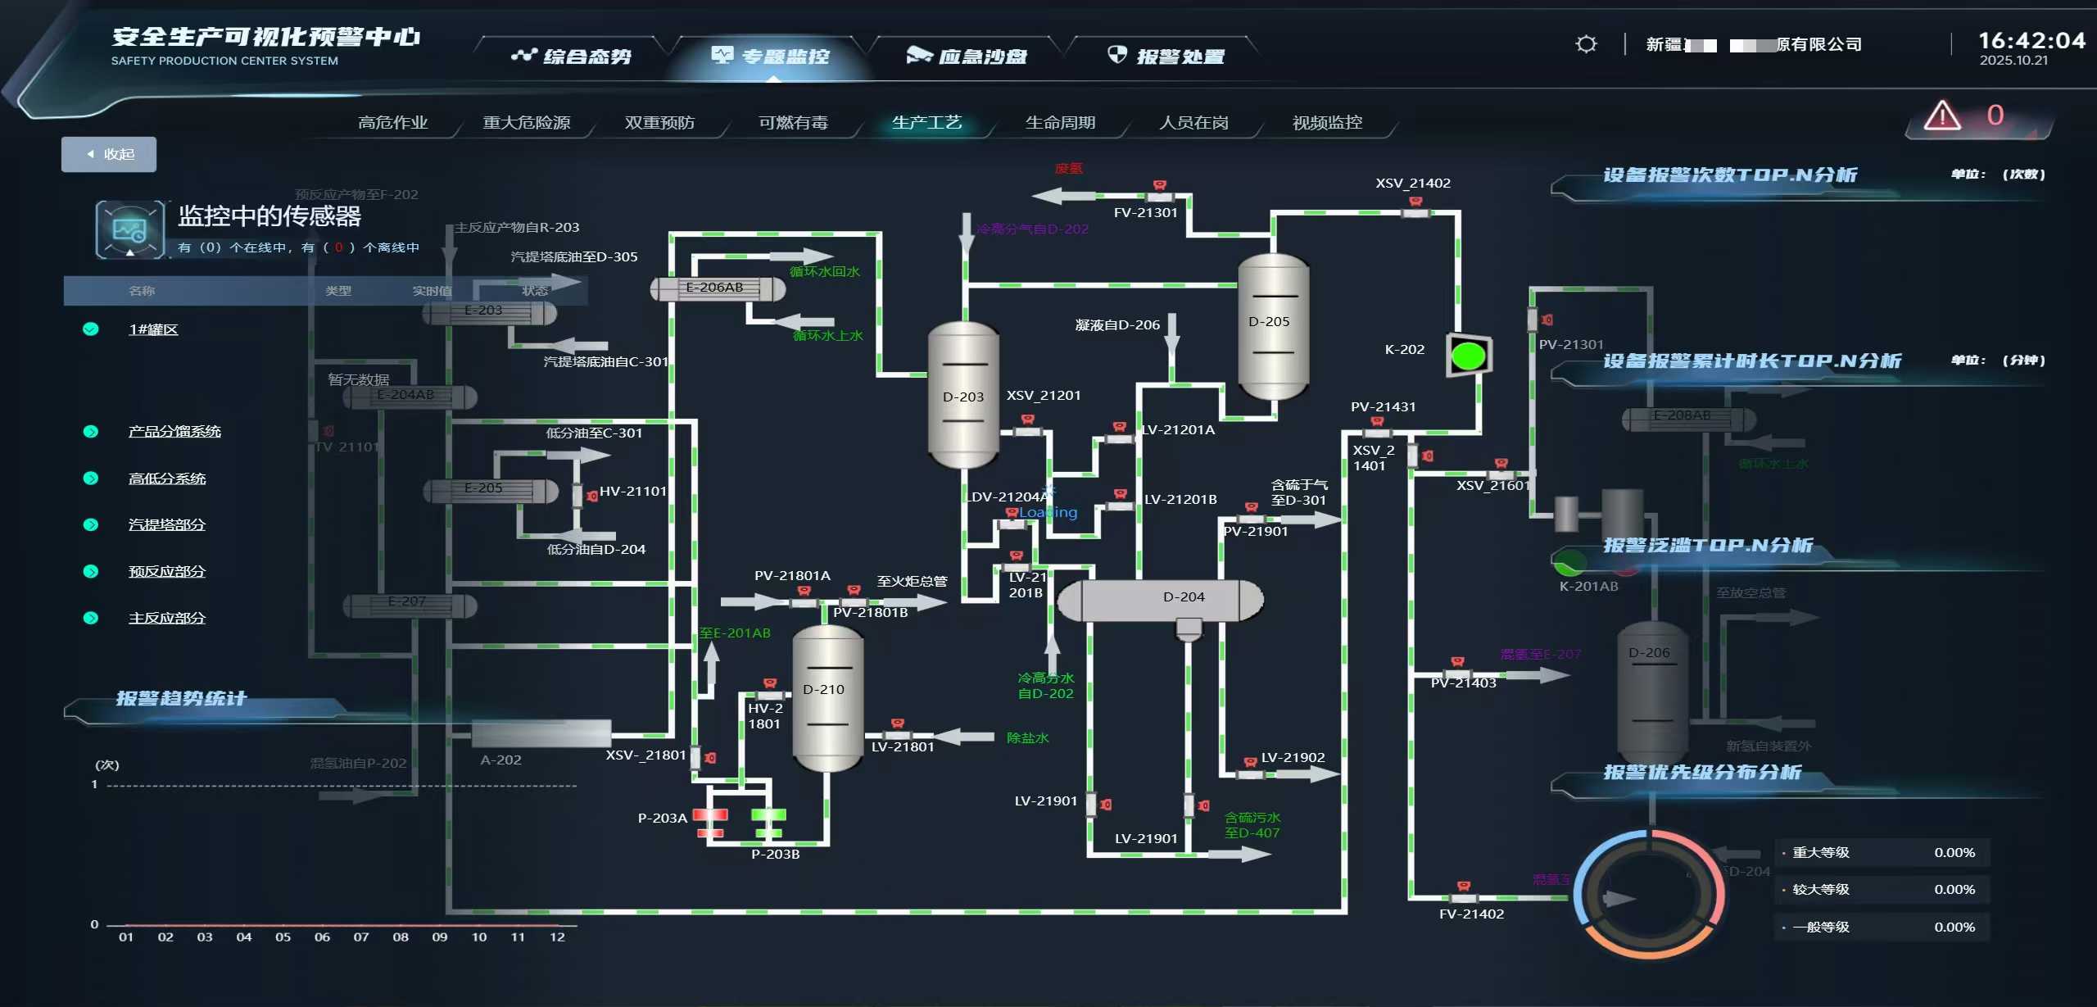Click the green P-203B pump symbol
This screenshot has width=2097, height=1007.
pyautogui.click(x=768, y=815)
